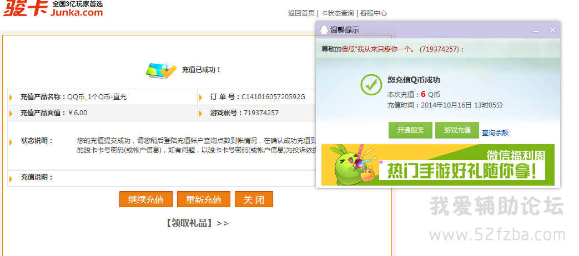
Task: Click the game account 719374257 value
Action: click(261, 113)
